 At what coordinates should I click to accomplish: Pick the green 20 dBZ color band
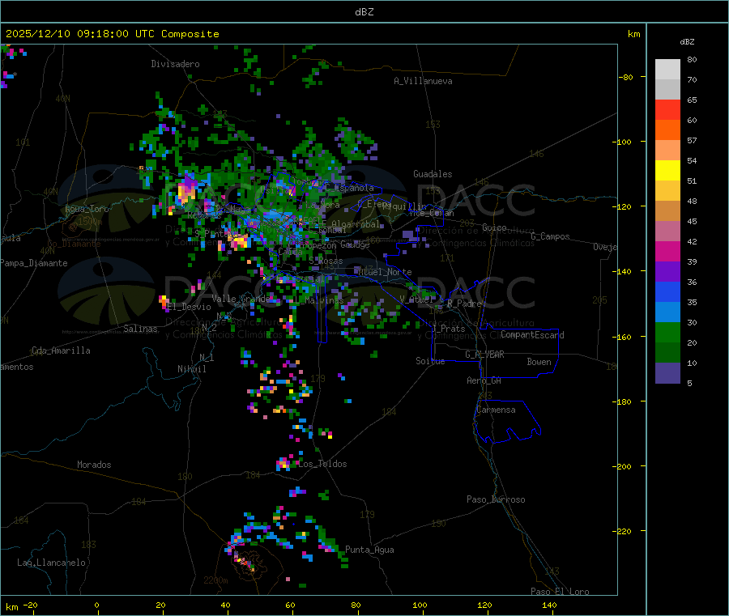(667, 332)
